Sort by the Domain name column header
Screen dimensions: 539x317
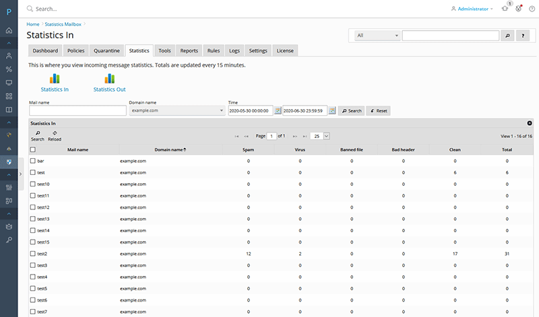coord(170,149)
